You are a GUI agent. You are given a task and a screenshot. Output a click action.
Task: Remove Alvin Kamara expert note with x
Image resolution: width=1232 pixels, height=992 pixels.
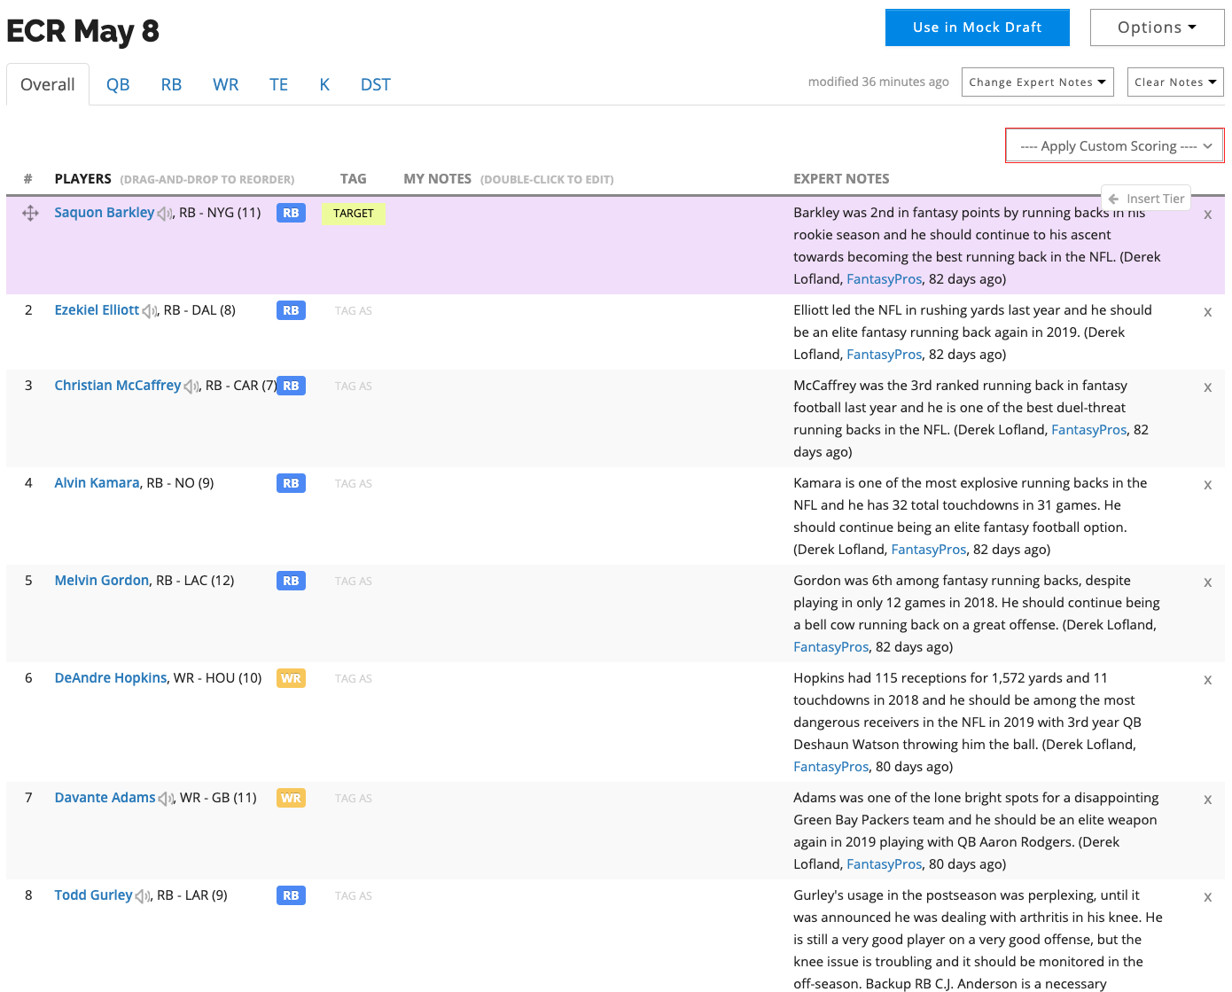(1207, 485)
